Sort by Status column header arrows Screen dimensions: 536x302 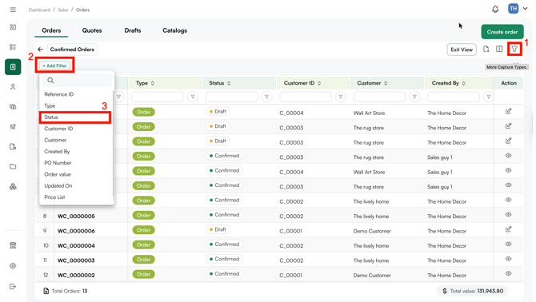point(229,83)
